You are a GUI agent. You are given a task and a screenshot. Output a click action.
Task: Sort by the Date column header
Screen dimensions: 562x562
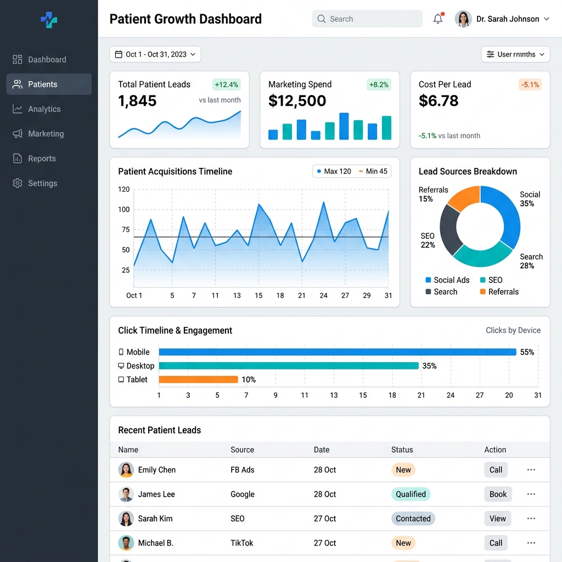[322, 449]
